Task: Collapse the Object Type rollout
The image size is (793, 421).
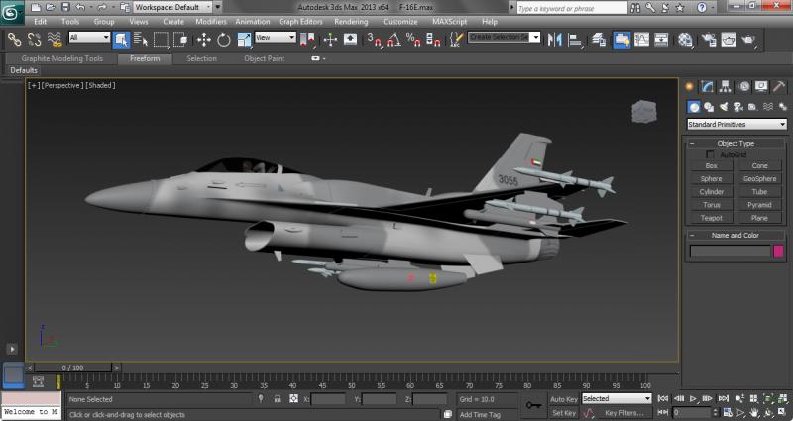Action: 736,144
